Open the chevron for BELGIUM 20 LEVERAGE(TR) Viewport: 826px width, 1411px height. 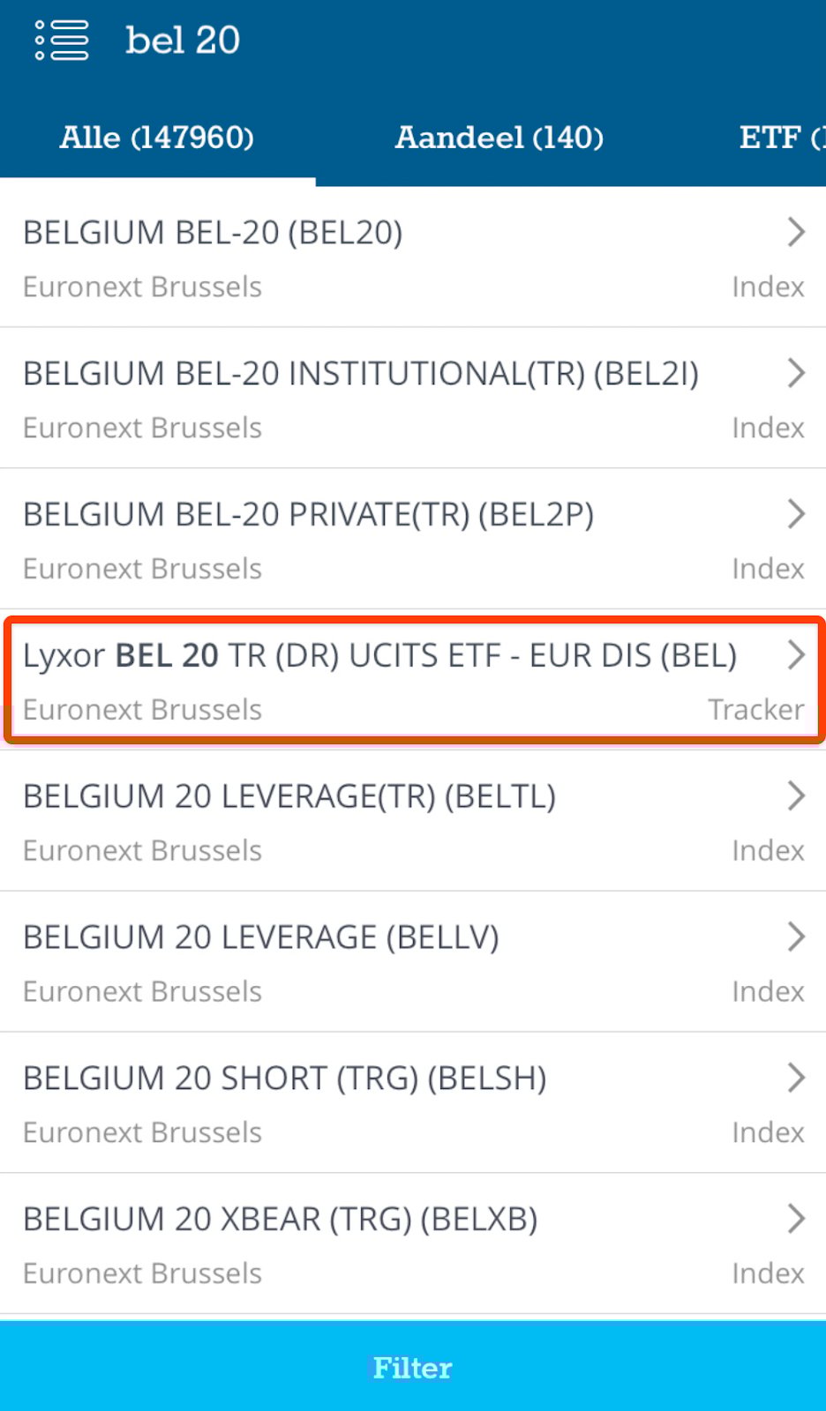pos(796,796)
